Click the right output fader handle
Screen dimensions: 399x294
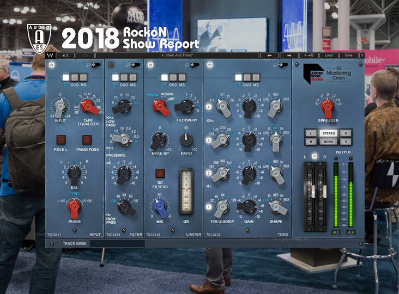[324, 191]
